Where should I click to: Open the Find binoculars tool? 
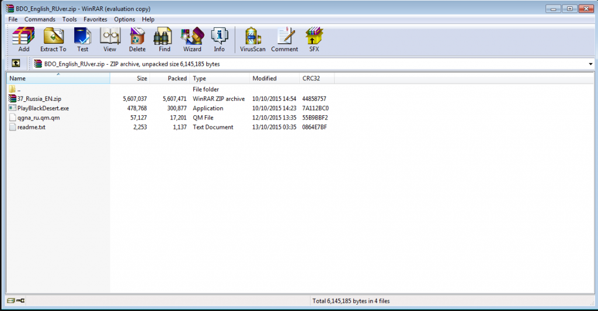(164, 36)
